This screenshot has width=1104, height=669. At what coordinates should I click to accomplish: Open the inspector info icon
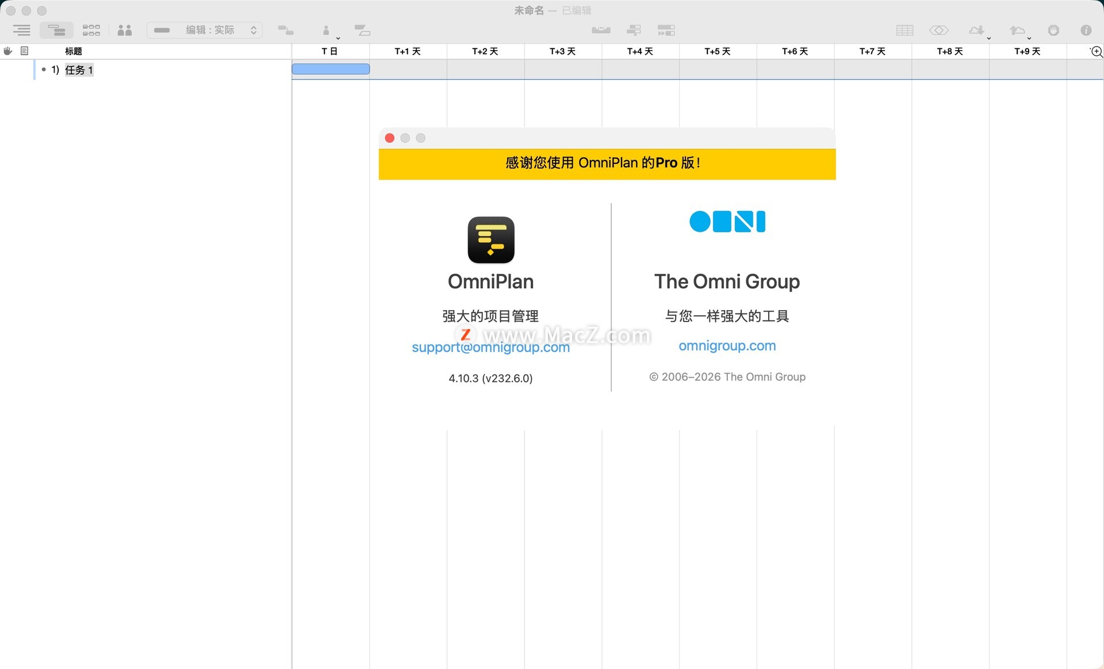[1086, 30]
